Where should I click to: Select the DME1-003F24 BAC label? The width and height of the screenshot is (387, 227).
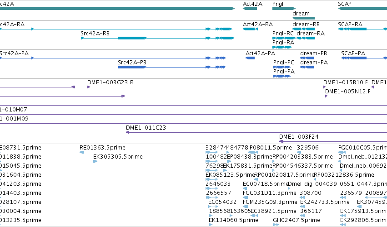point(299,137)
